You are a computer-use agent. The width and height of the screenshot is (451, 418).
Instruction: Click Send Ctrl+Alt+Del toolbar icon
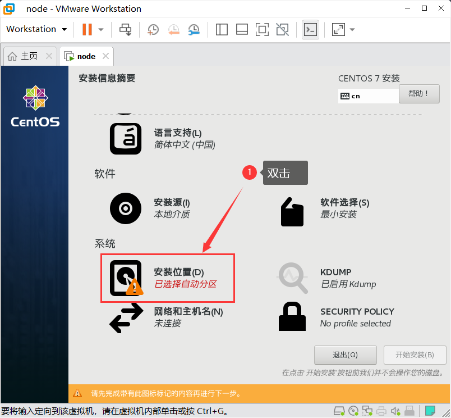point(126,29)
